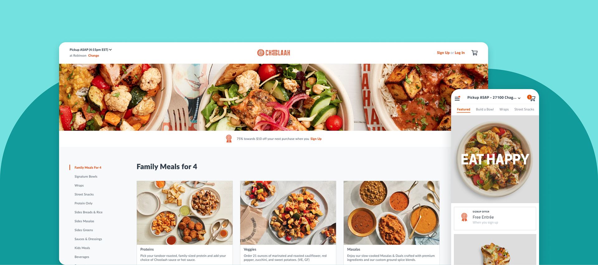
Task: Click the Signup Offer ribbon icon
Action: click(x=464, y=217)
